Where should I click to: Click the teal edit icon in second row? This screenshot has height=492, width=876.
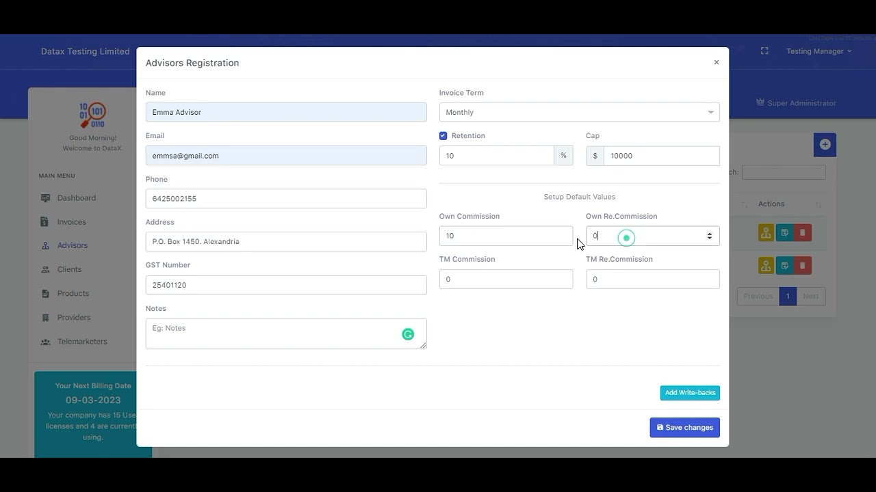coord(784,265)
